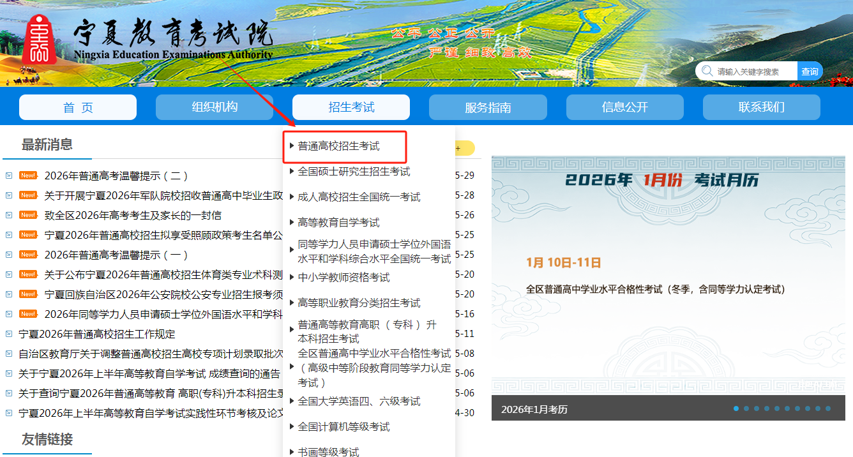Select the first active carousel dot

736,408
